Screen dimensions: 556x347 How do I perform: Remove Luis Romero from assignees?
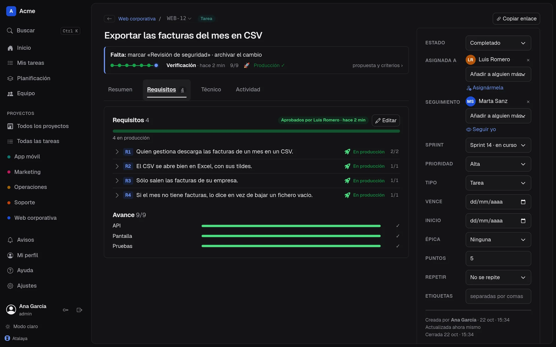(x=528, y=60)
